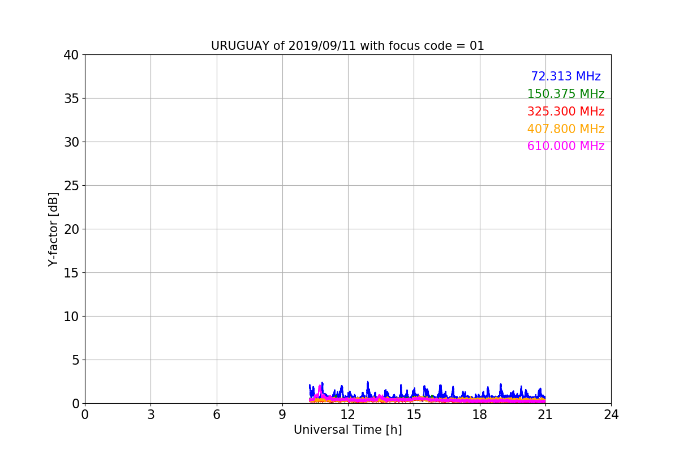Screen dimensions: 679x453
Task: Click the x-axis tick label 15
Action: pyautogui.click(x=414, y=414)
